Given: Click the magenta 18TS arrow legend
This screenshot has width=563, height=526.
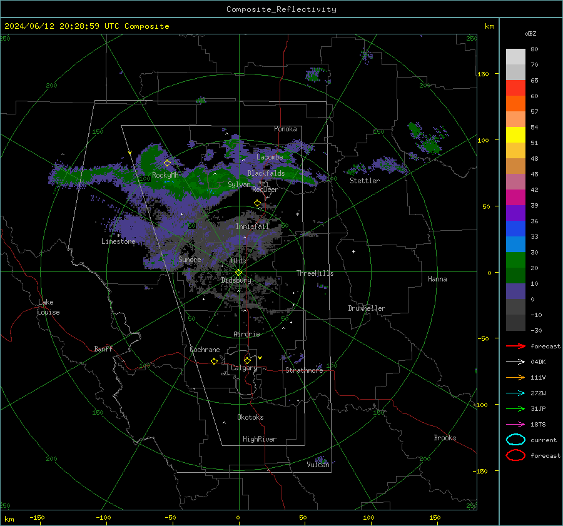Looking at the screenshot, I should pos(515,425).
